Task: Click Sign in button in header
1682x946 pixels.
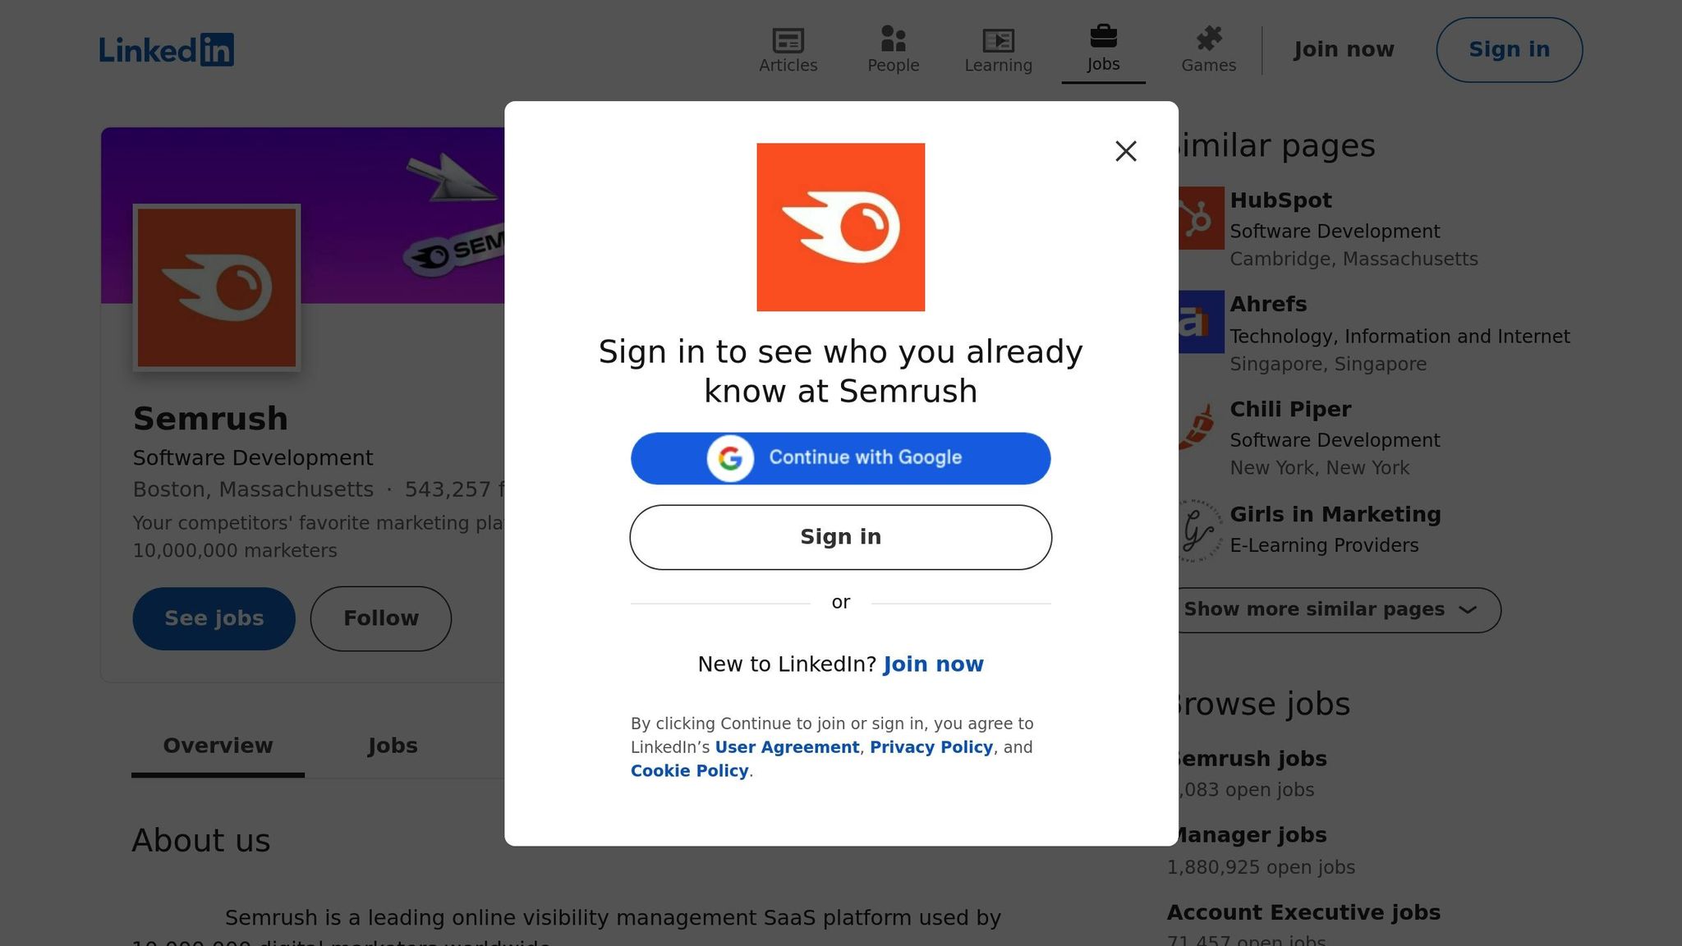Action: pos(1508,50)
